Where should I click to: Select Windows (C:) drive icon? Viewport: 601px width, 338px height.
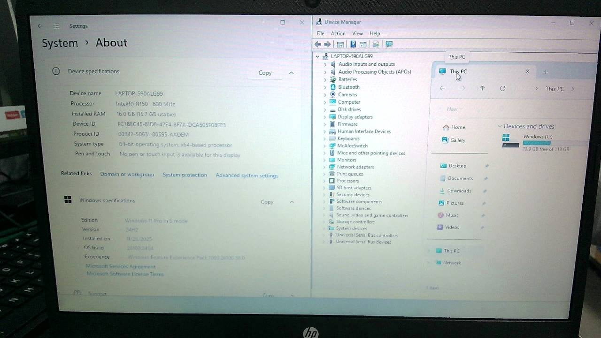tap(510, 141)
